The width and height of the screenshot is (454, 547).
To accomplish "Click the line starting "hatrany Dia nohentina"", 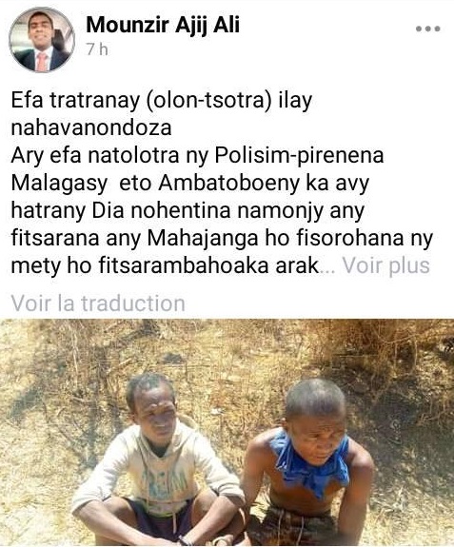I will coord(188,211).
